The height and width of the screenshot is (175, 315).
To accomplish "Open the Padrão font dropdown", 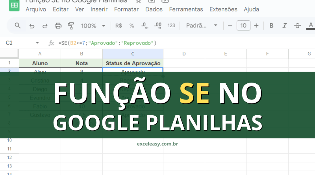I will 202,26.
